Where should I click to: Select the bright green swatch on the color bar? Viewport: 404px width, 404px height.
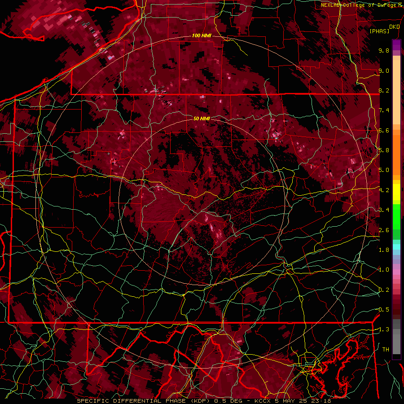pyautogui.click(x=396, y=216)
